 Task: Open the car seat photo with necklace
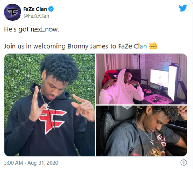141,131
